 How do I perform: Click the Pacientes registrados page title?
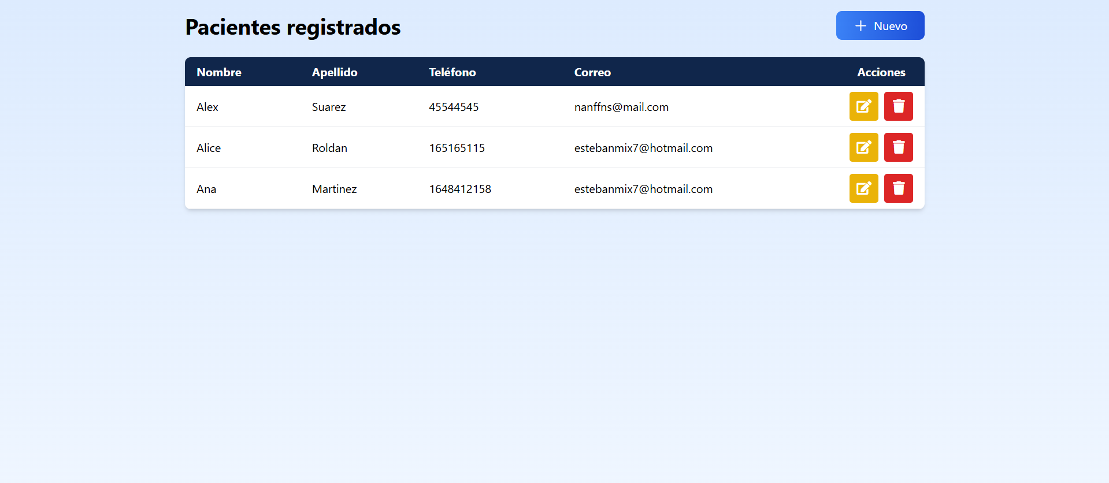[292, 27]
